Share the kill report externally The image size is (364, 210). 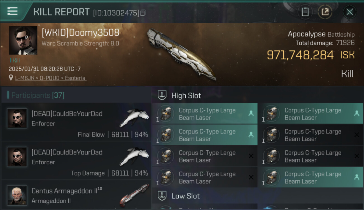pyautogui.click(x=325, y=12)
